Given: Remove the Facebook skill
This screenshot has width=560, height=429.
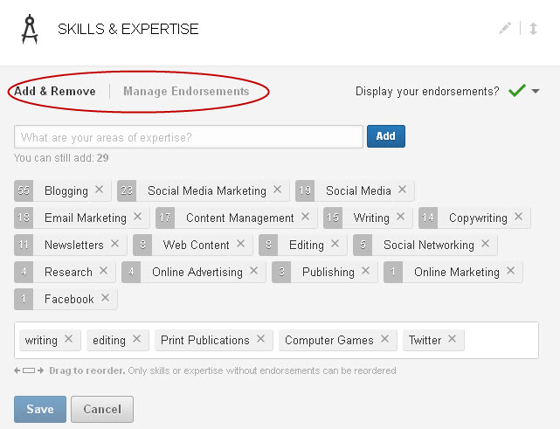Looking at the screenshot, I should [105, 298].
